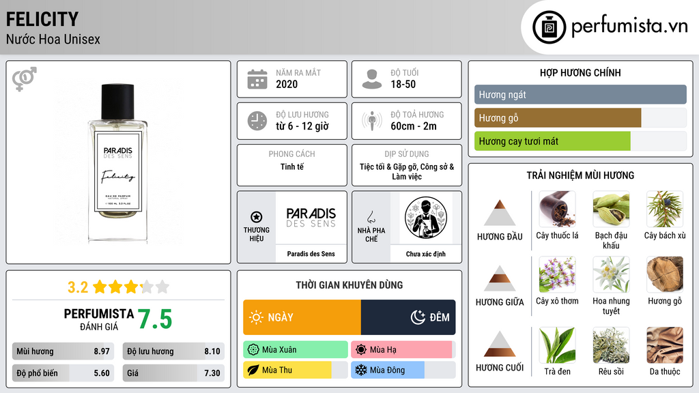
Task: Click the calendar icon beside Năm ra mắt
Action: (257, 79)
